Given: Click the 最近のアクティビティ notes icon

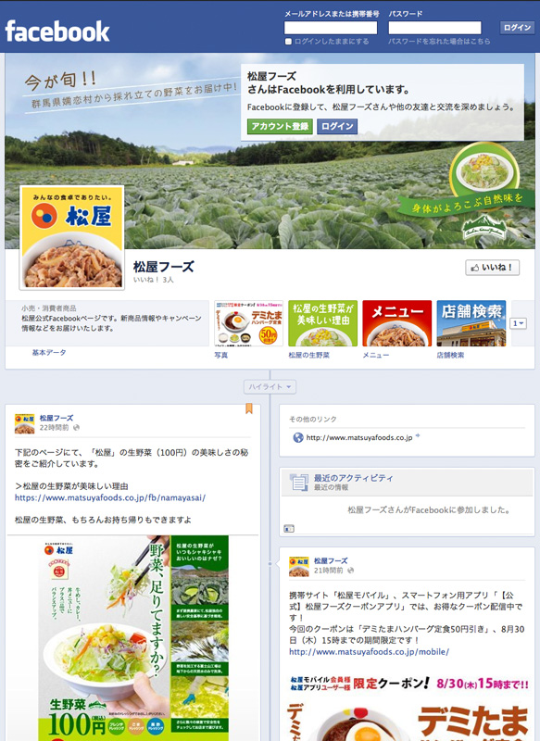Looking at the screenshot, I should tap(298, 483).
